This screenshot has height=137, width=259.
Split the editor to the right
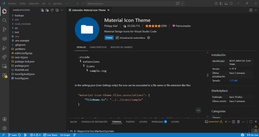[251, 10]
